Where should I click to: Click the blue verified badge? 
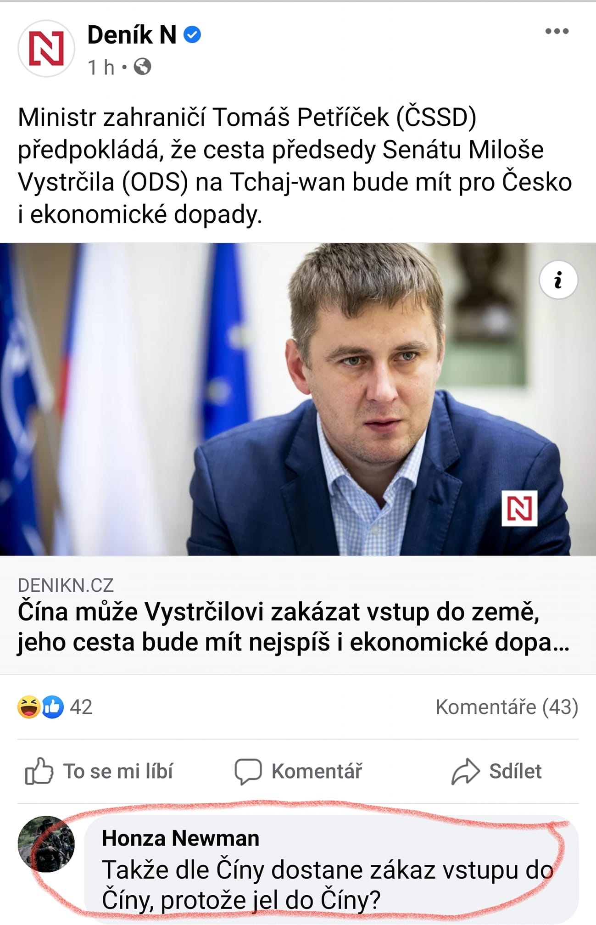point(192,35)
